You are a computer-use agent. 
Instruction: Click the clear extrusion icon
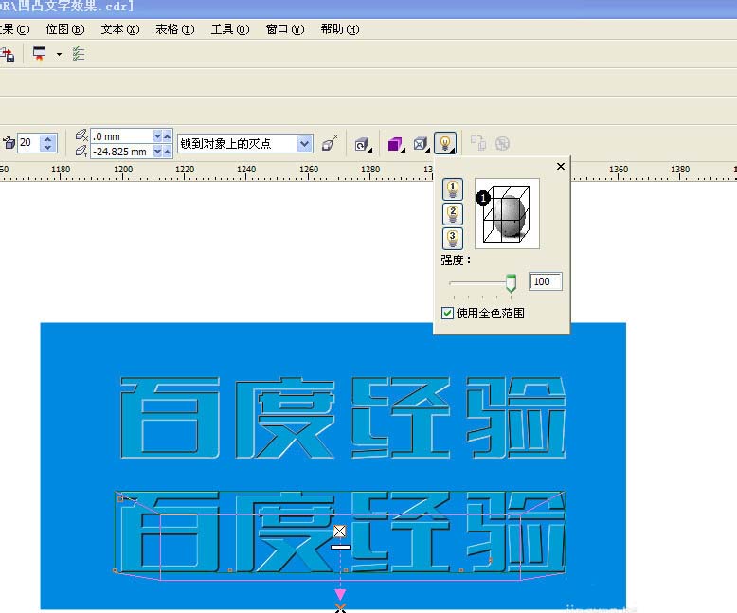[502, 143]
